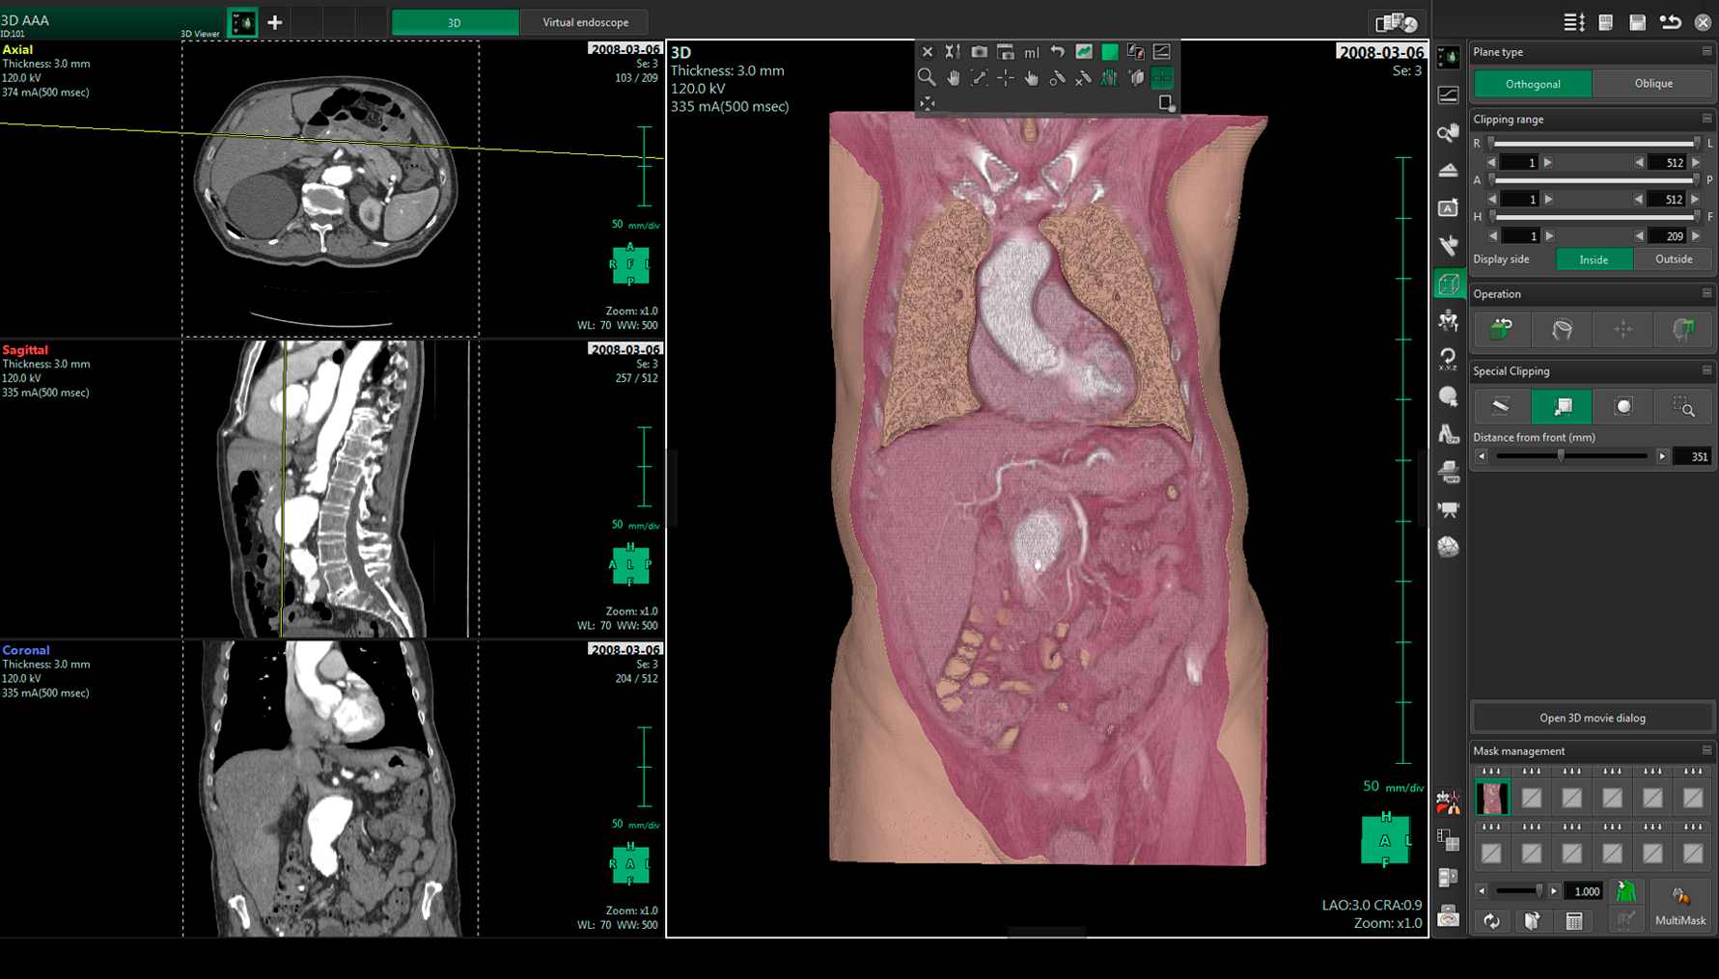Click the camera snapshot icon in floating toolbar
The height and width of the screenshot is (979, 1719).
(979, 52)
